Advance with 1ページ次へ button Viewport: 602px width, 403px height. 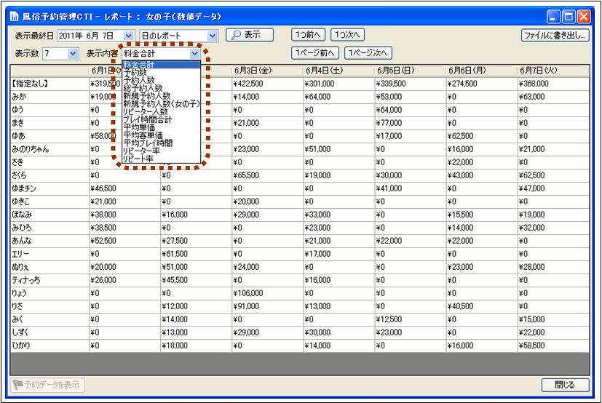[x=368, y=53]
